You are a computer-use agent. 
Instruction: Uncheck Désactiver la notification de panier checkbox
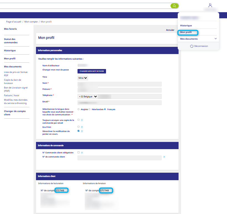[x=79, y=131]
